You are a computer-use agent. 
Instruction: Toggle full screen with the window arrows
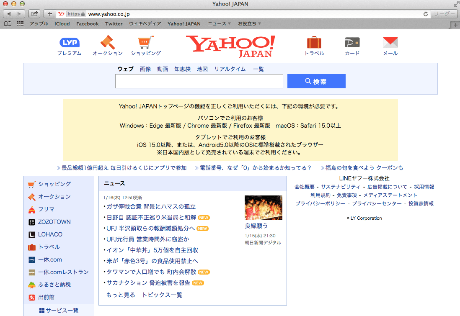[x=456, y=4]
